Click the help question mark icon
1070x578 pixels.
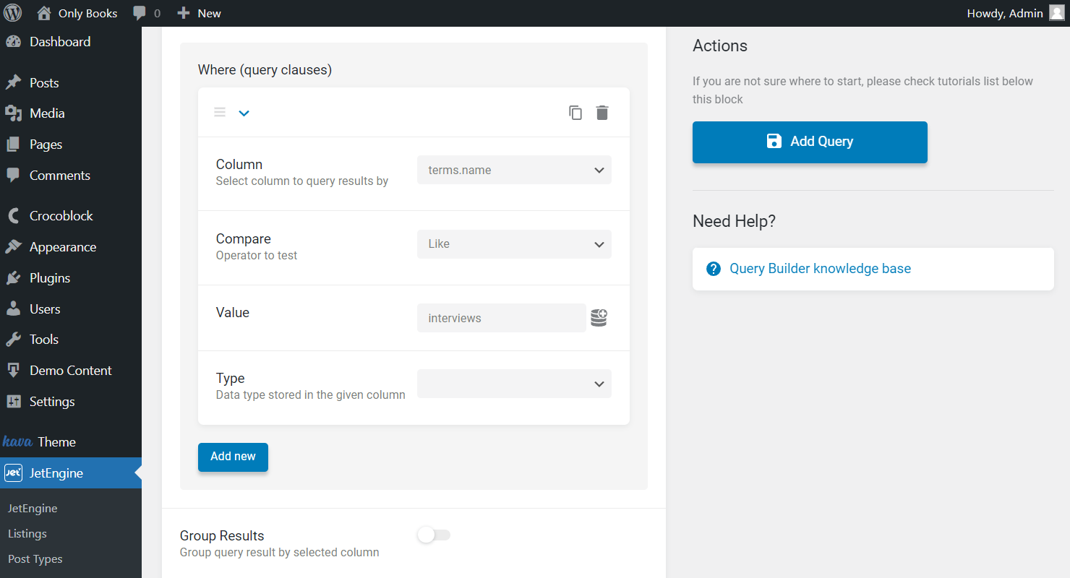[714, 269]
